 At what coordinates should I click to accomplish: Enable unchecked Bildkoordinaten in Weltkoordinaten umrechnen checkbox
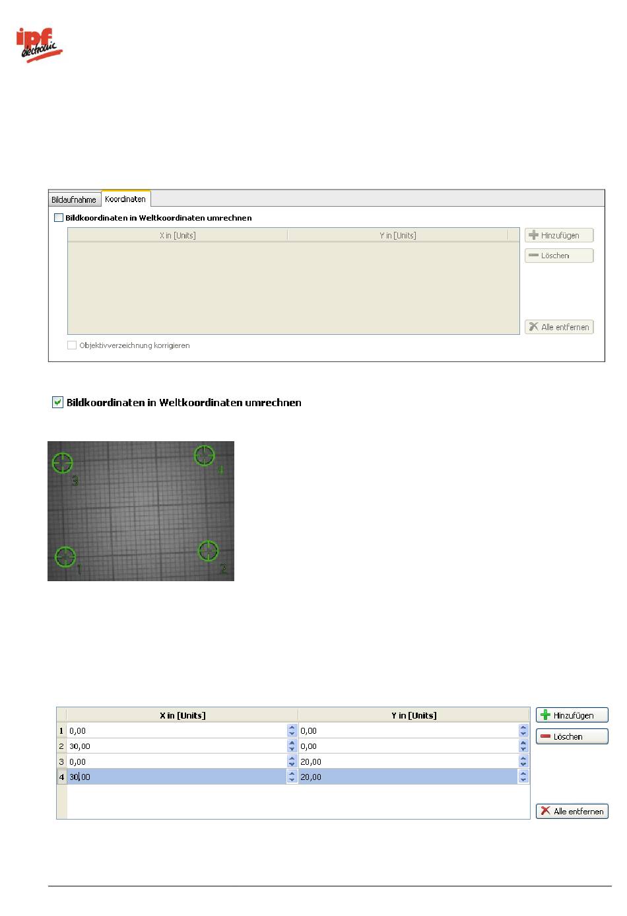point(59,217)
